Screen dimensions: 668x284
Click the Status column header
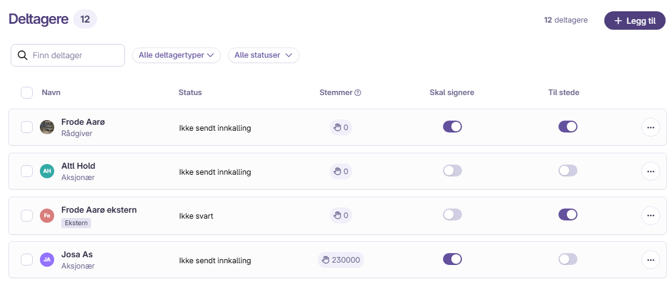pos(190,93)
